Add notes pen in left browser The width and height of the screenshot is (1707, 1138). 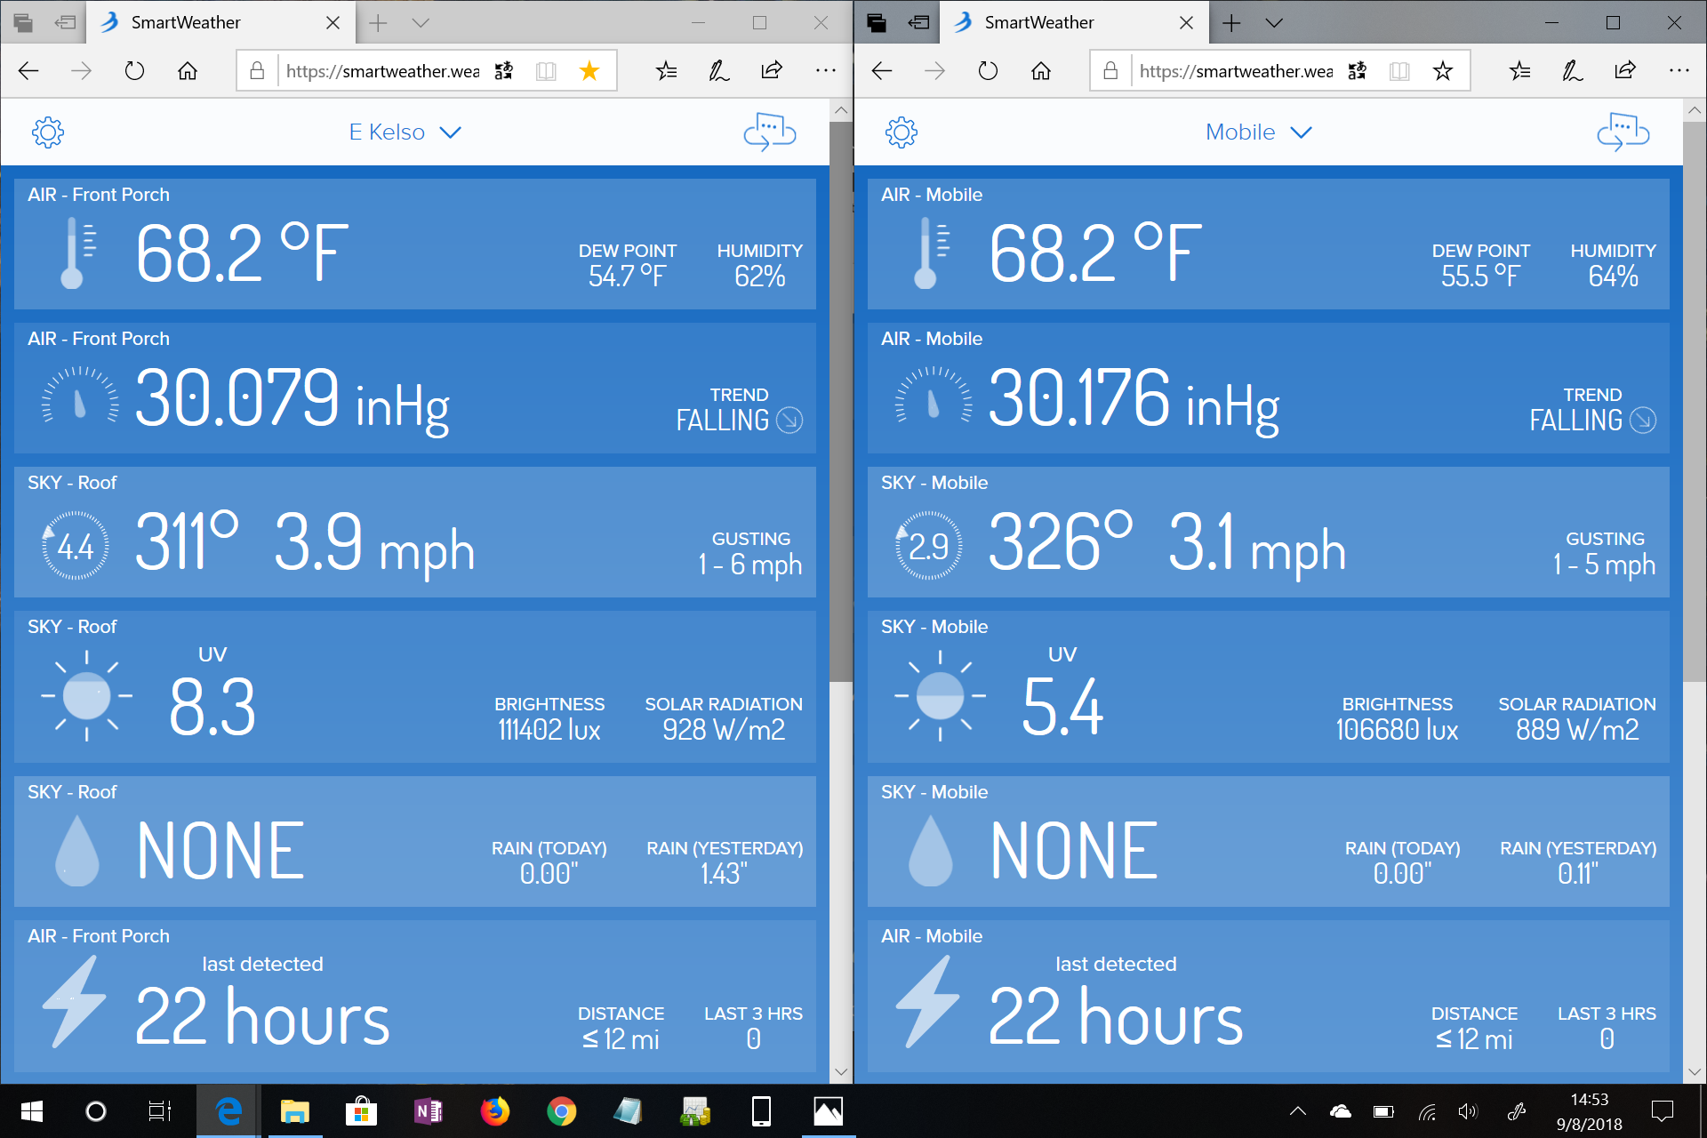719,71
